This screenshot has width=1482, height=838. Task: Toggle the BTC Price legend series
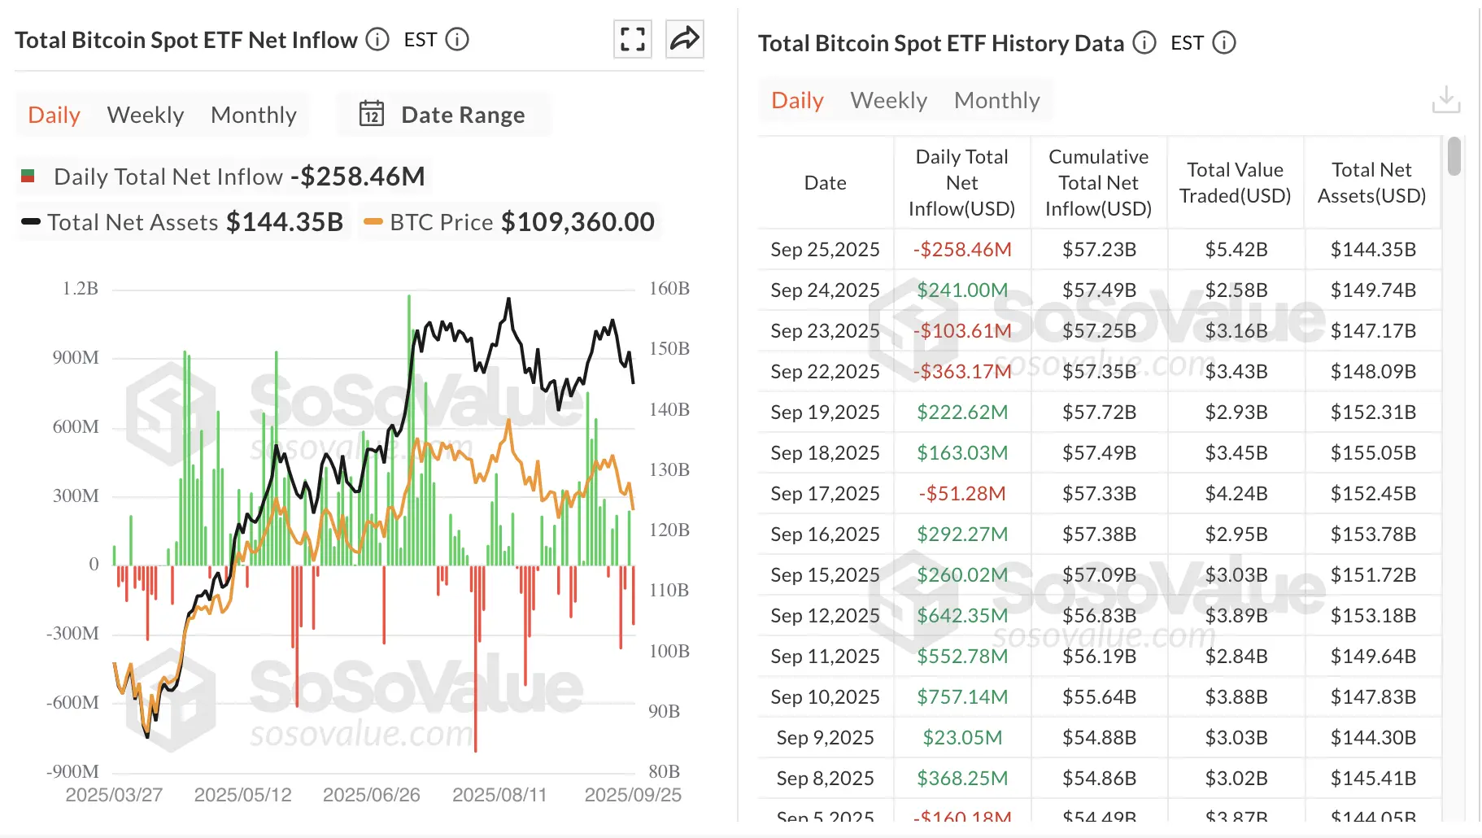(450, 221)
